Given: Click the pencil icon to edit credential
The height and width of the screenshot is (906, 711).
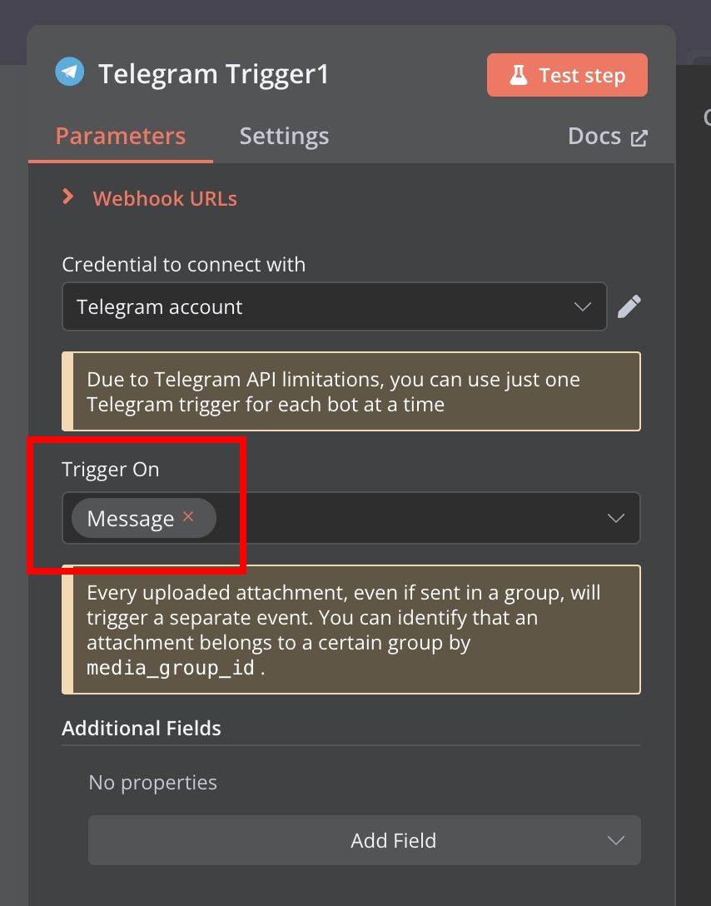Looking at the screenshot, I should (629, 306).
